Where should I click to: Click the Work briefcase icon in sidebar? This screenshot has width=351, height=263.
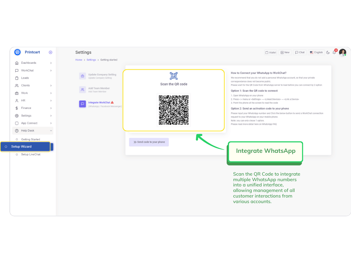pyautogui.click(x=17, y=93)
